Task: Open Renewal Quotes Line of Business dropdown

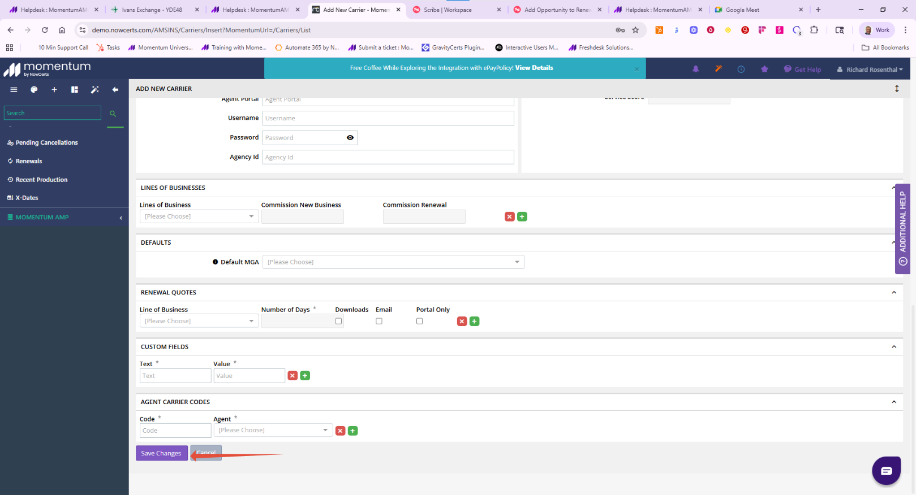Action: [x=199, y=321]
